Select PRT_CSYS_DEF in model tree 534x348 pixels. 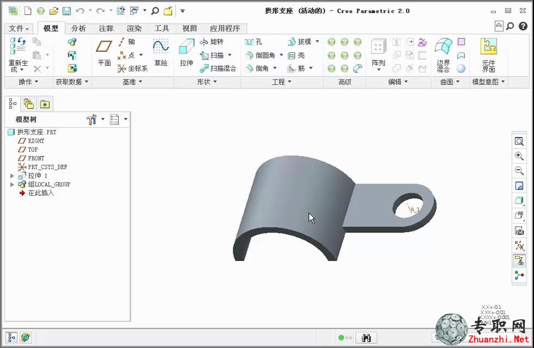(42, 167)
